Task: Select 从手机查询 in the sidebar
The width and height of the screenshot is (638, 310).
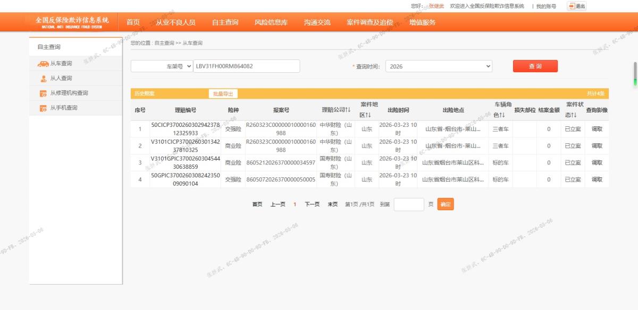Action: pos(64,108)
